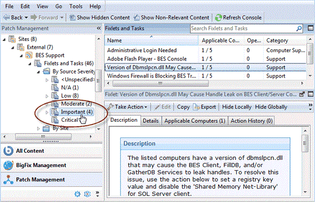Maximize the Fixlets and Tasks list pane
Viewport: 315px width, 202px height.
[310, 28]
